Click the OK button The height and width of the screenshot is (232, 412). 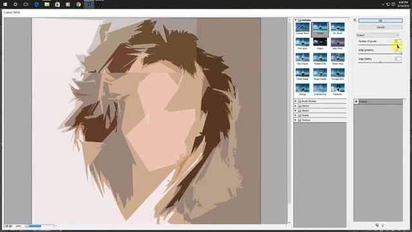pos(380,21)
